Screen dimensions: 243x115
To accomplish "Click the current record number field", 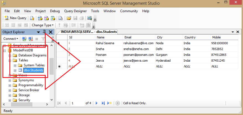I will [77, 103].
